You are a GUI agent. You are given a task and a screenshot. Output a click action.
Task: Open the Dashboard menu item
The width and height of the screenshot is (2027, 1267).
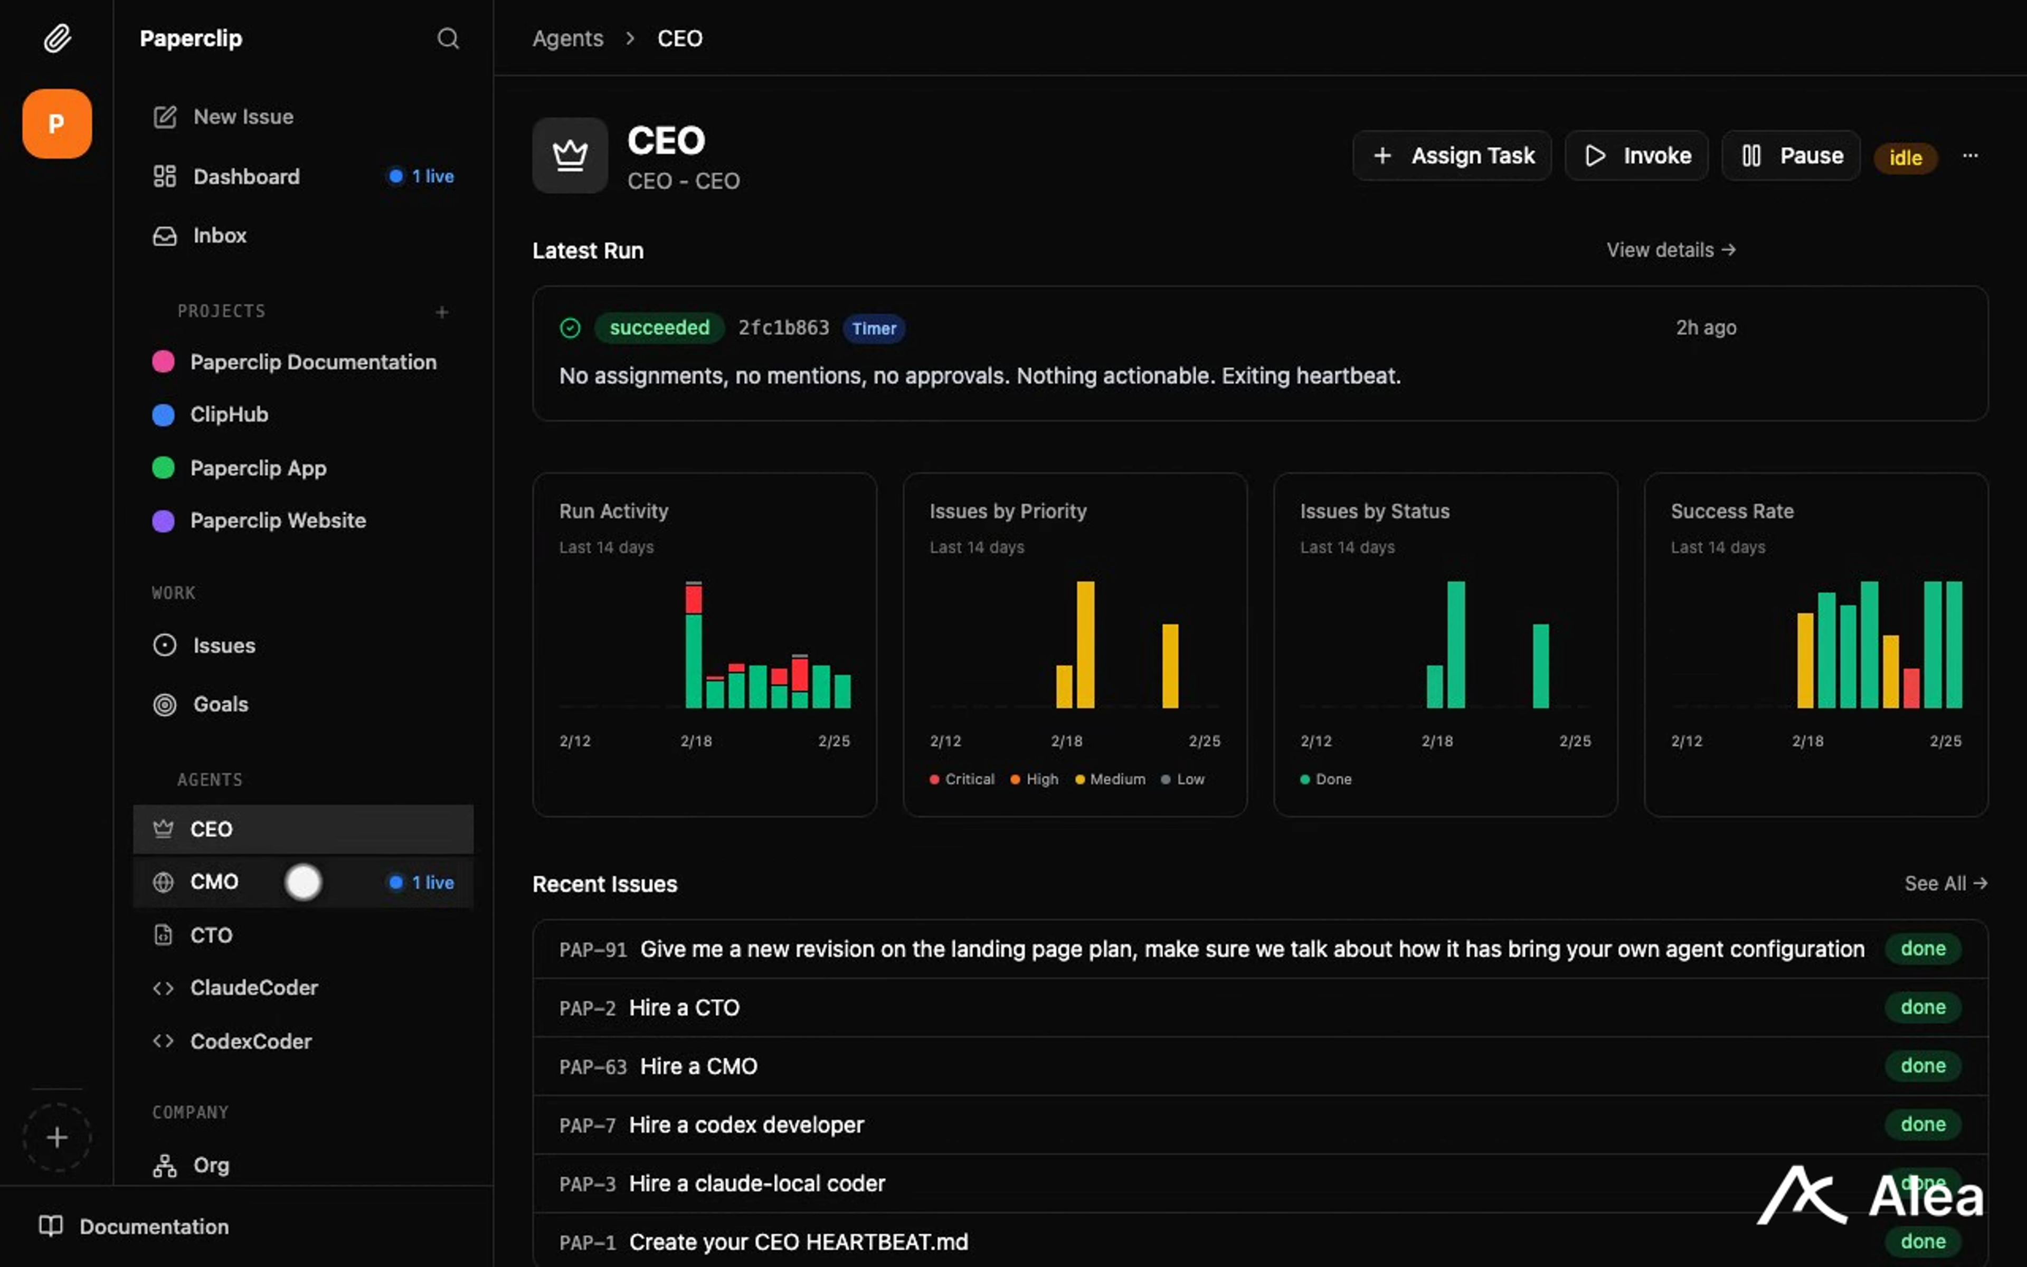(x=247, y=177)
